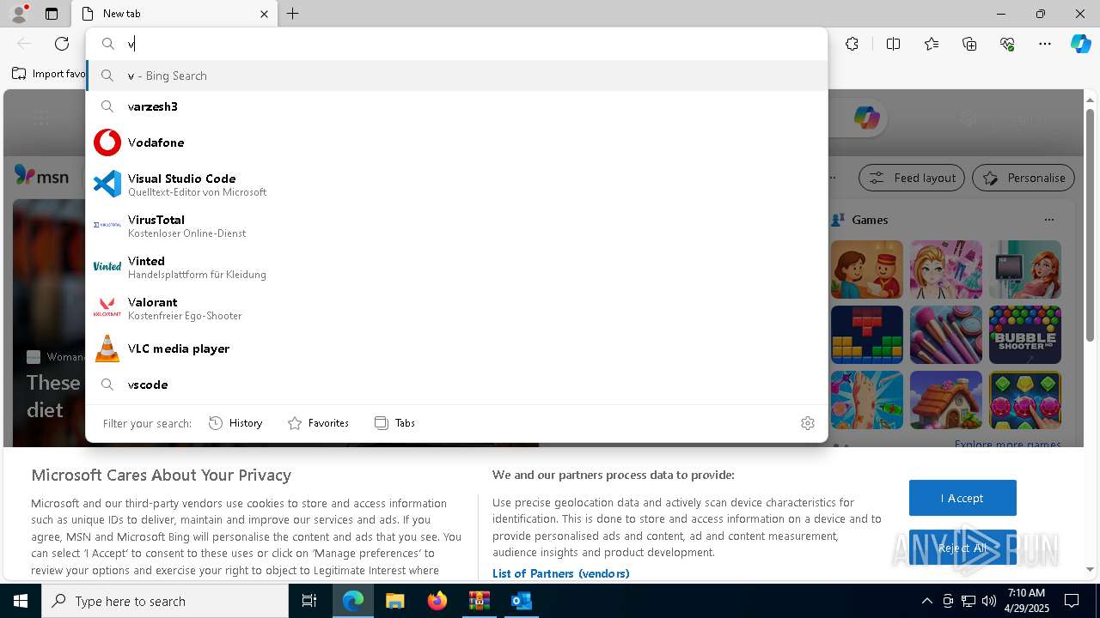Choose the Vinted suggestion
This screenshot has height=618, width=1100.
click(x=456, y=266)
